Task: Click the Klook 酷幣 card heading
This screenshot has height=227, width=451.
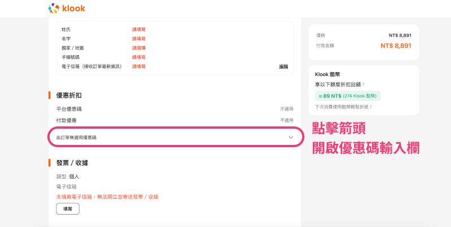Action: [328, 74]
